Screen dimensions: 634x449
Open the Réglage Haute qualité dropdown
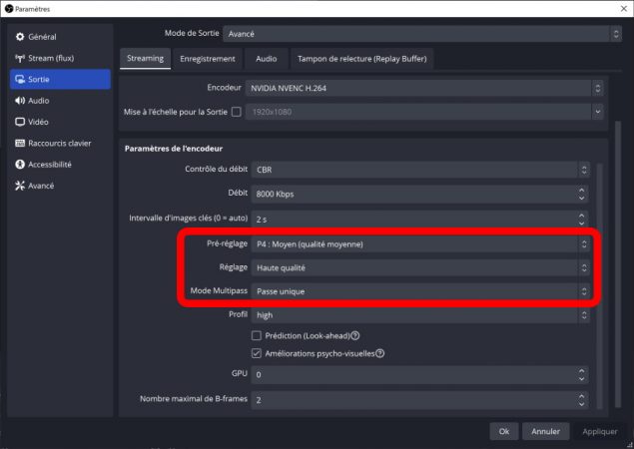(x=420, y=267)
